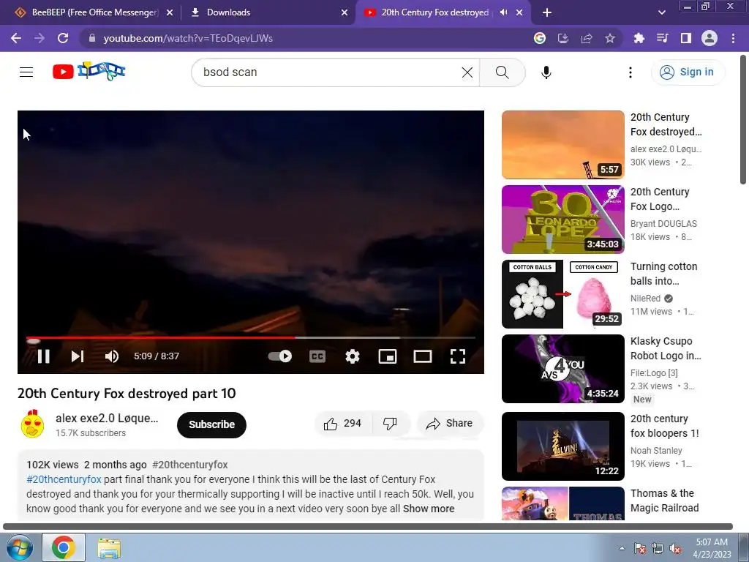Click the install app icon in address bar

coord(563,38)
